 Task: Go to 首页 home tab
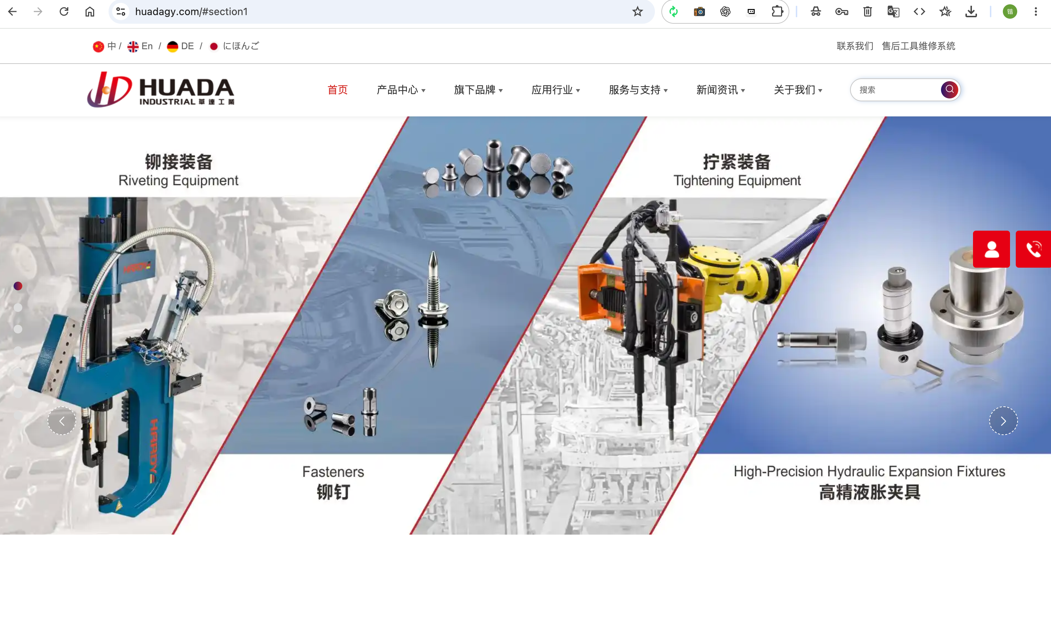pos(338,90)
